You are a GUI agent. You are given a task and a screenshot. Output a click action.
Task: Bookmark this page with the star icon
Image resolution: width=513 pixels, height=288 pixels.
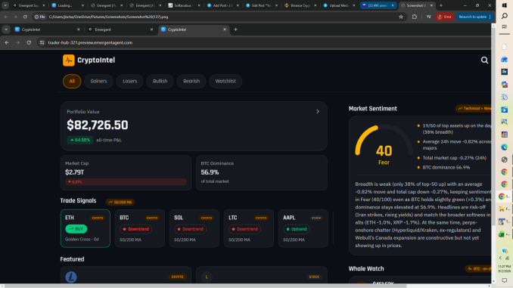click(401, 17)
